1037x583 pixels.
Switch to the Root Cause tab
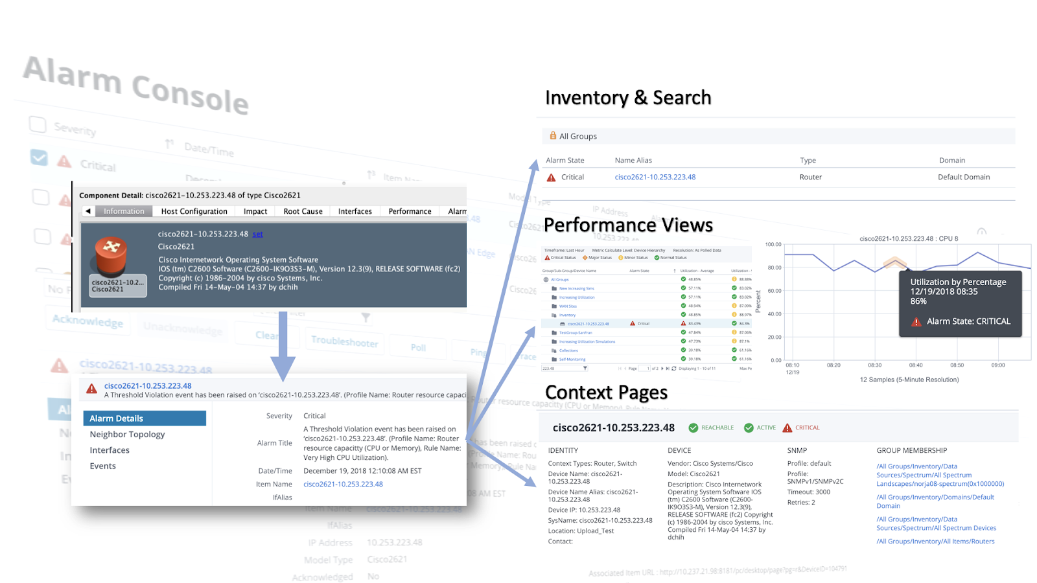pos(303,211)
